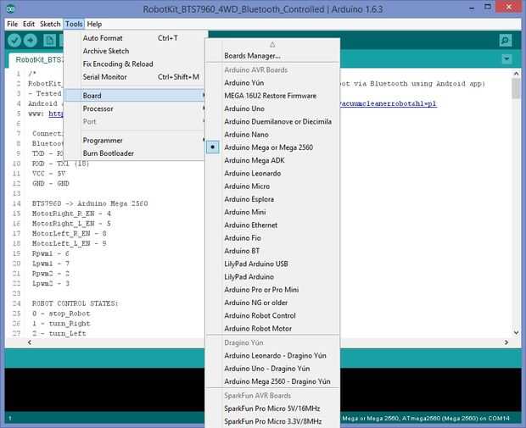526x428 pixels.
Task: Expand the Board submenu entry
Action: [x=134, y=96]
